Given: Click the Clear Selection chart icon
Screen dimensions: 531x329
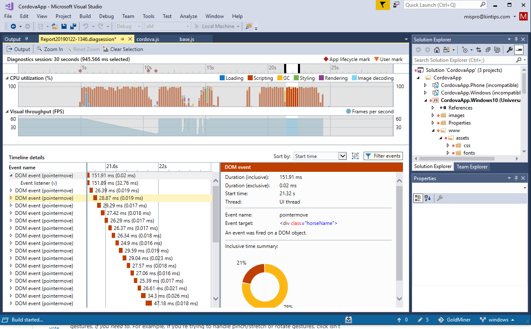Looking at the screenshot, I should pyautogui.click(x=106, y=49).
